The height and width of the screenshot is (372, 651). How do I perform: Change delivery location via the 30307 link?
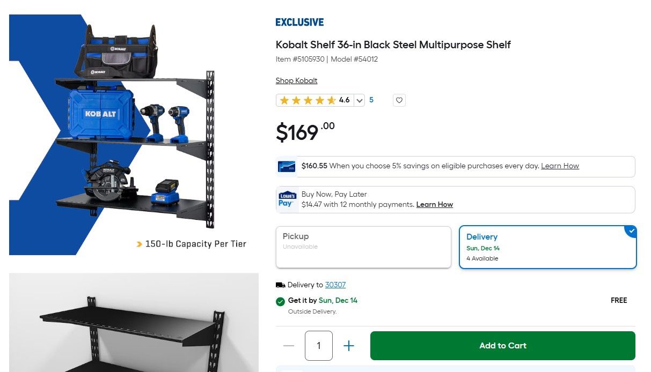[335, 285]
